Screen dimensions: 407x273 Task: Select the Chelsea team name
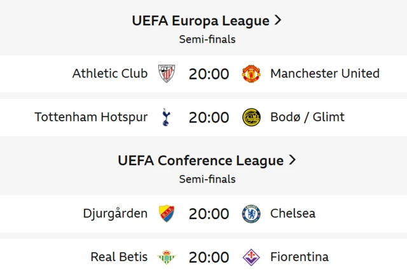click(293, 213)
